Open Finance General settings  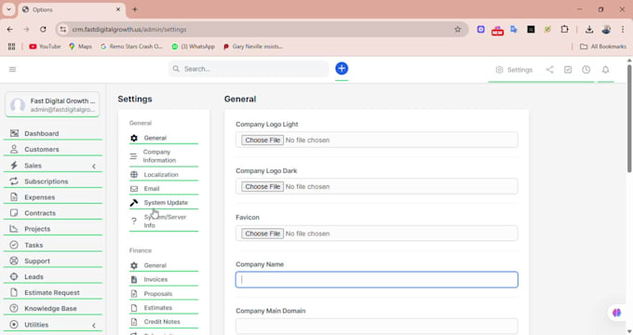pos(164,265)
